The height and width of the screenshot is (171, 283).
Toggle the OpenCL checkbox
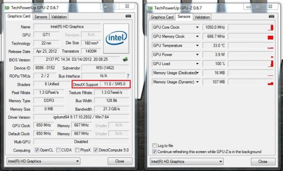click(x=37, y=150)
